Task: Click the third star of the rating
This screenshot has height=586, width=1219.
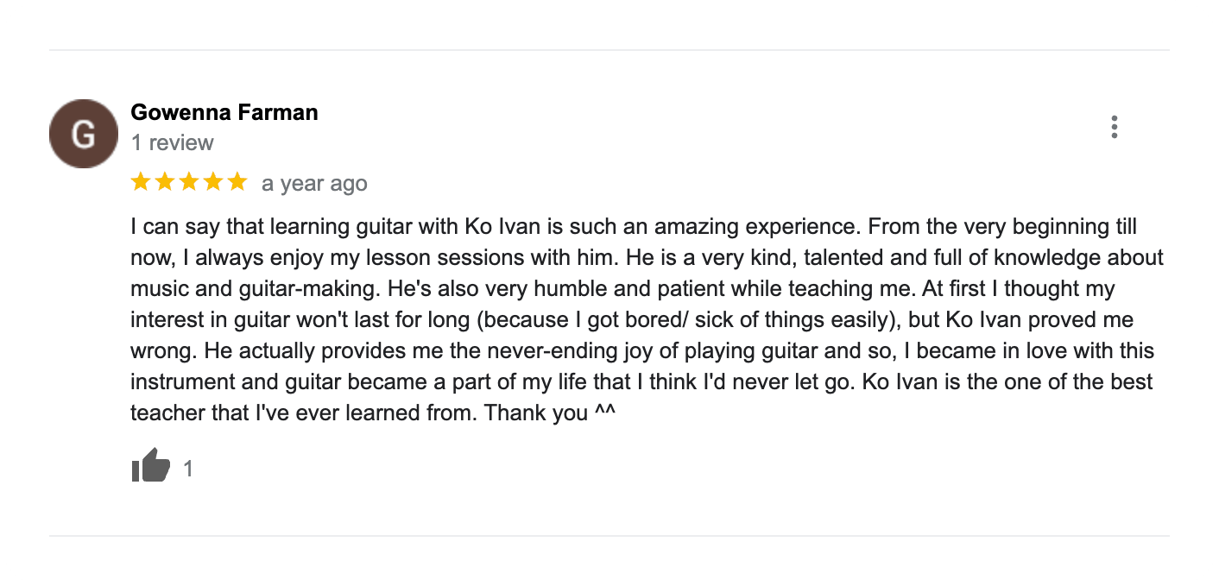Action: (x=189, y=182)
